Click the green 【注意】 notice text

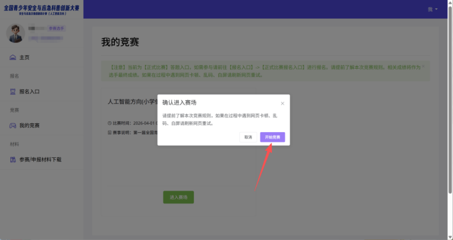[x=264, y=71]
